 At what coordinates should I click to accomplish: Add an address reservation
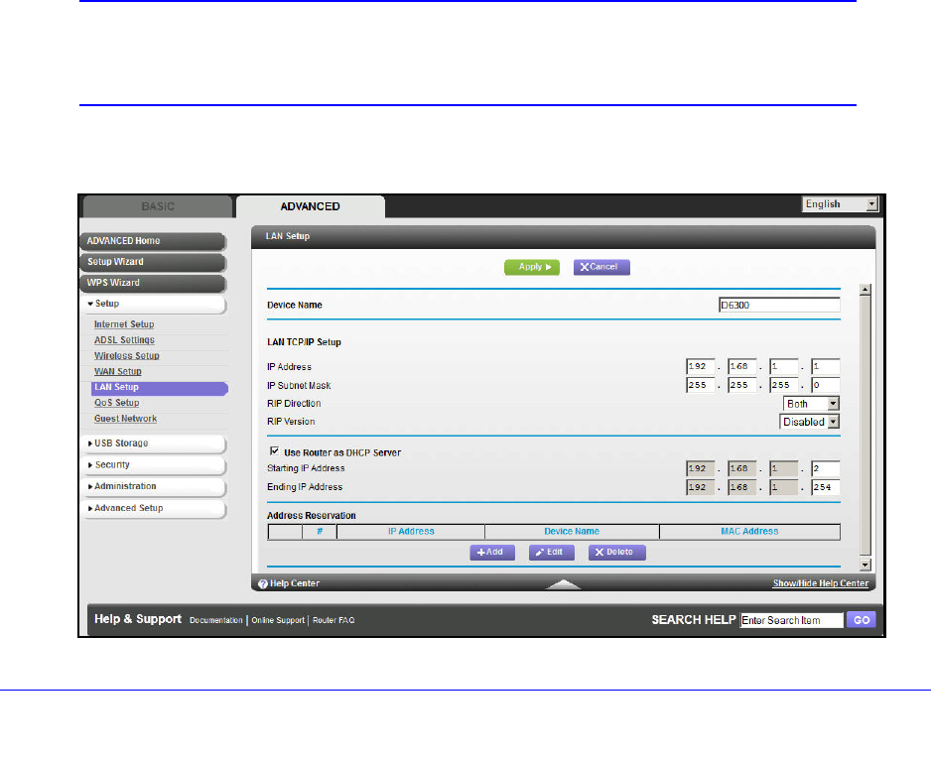[492, 553]
